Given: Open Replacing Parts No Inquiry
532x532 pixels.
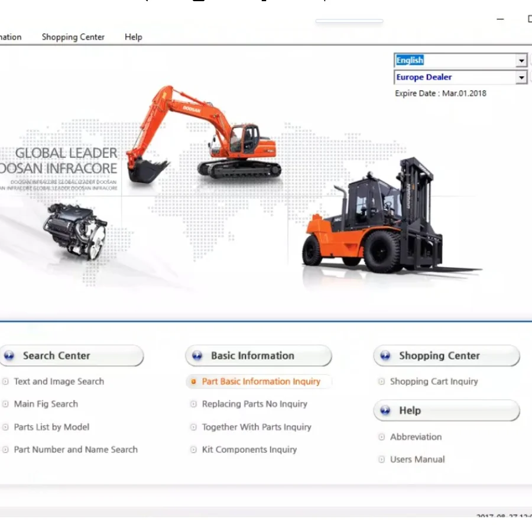Looking at the screenshot, I should 254,404.
